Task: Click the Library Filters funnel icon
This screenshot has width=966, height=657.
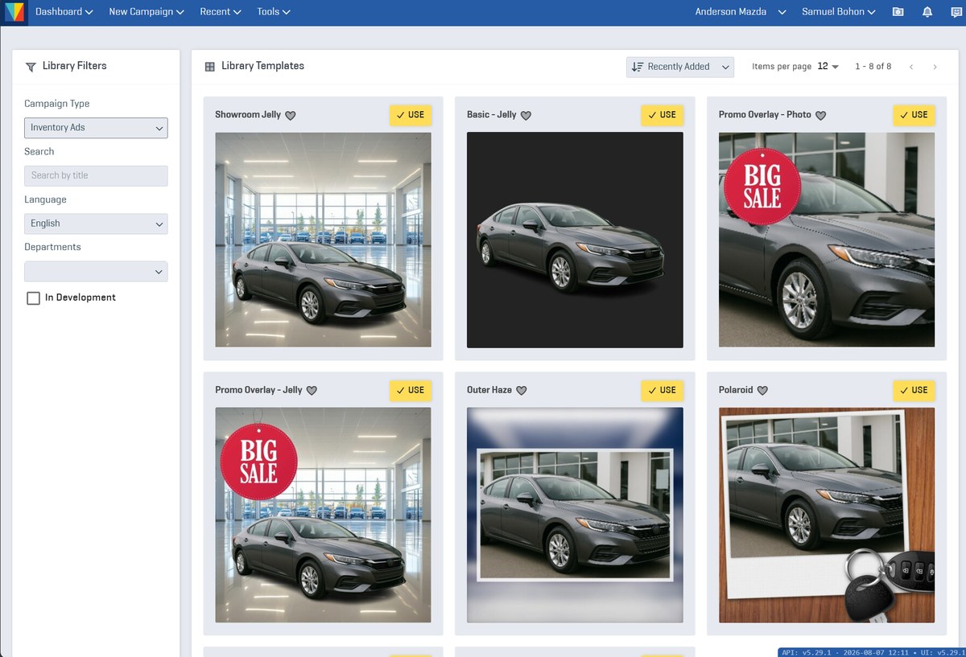Action: (x=31, y=67)
